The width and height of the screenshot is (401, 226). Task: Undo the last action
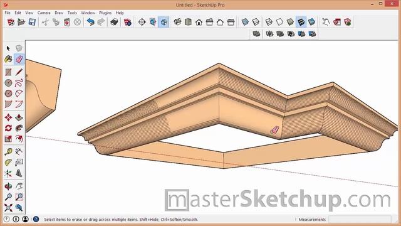(x=90, y=22)
